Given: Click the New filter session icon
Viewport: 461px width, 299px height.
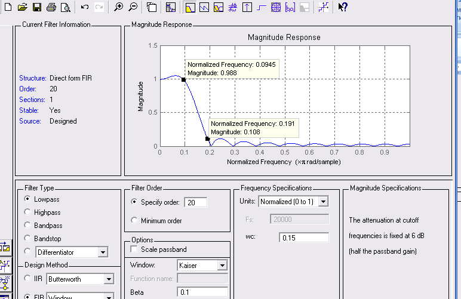Looking at the screenshot, I should coord(8,7).
